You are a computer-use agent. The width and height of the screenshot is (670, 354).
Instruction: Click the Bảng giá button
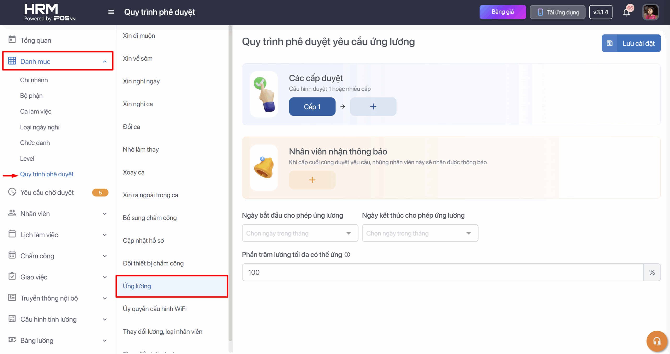point(502,12)
